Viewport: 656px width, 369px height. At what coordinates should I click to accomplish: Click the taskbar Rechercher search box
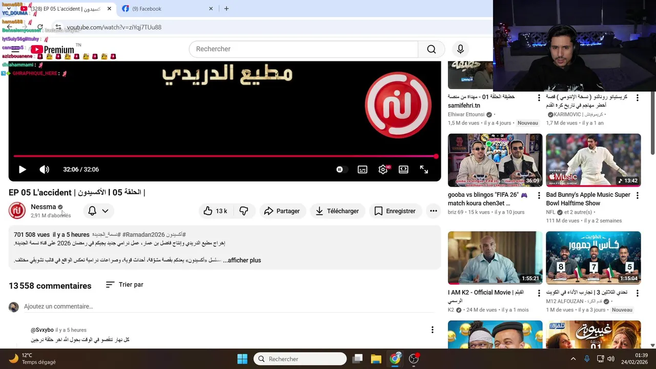coord(300,359)
